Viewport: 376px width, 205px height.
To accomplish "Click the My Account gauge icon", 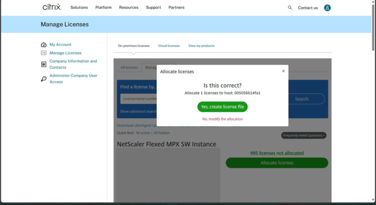I will pyautogui.click(x=44, y=45).
